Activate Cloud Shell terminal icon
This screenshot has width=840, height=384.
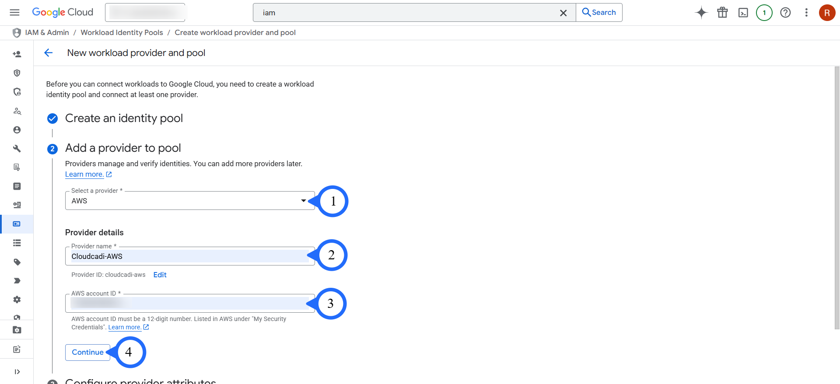click(743, 13)
